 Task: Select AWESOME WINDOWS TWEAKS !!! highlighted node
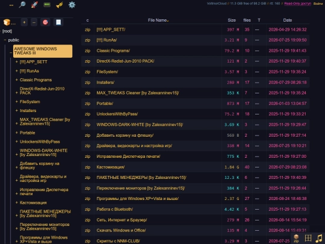(43, 51)
